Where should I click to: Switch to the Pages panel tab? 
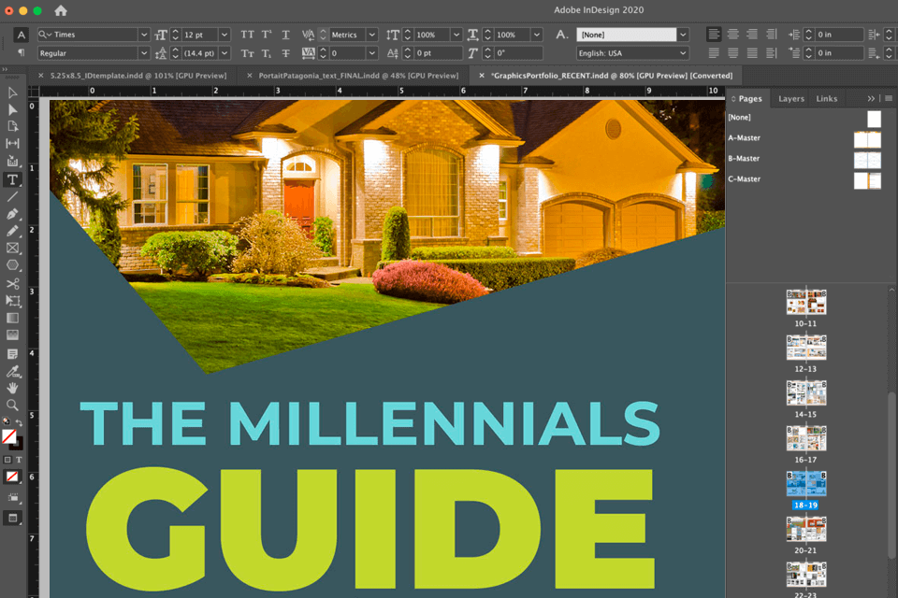tap(749, 98)
